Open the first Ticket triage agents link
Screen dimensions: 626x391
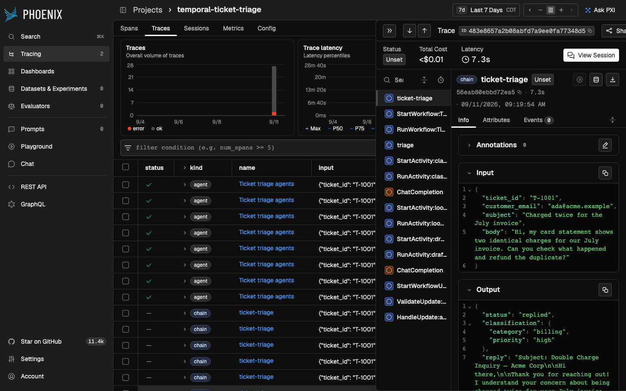pyautogui.click(x=266, y=184)
